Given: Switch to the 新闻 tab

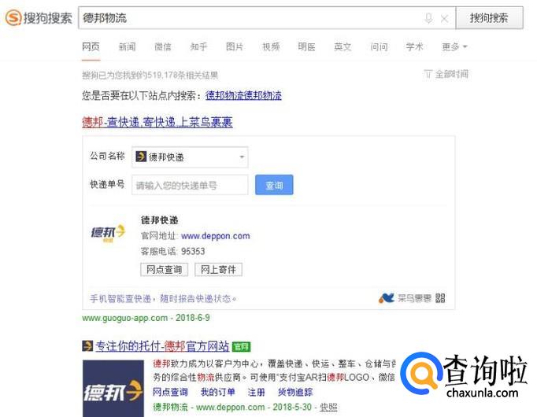Looking at the screenshot, I should [127, 46].
